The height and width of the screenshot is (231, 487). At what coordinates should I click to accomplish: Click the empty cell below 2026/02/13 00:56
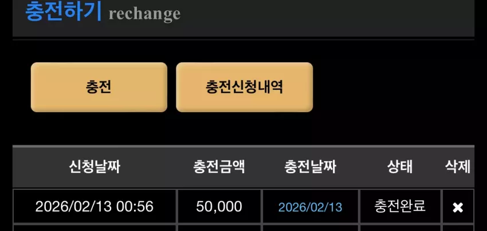[x=95, y=228]
